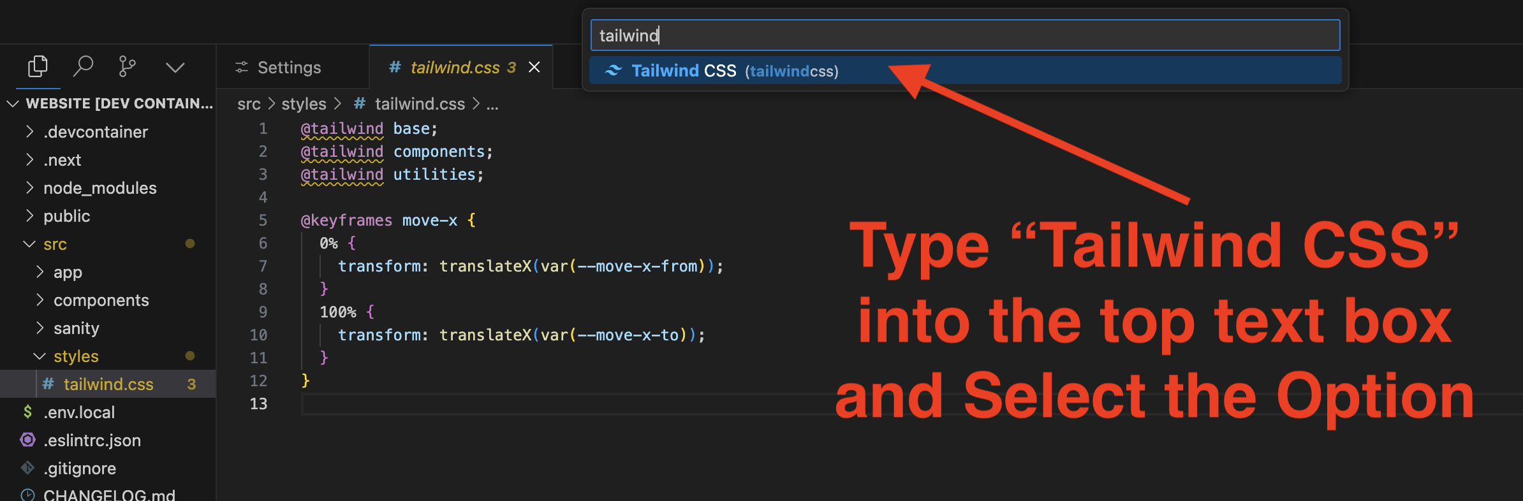
Task: Open the Explorer view icon
Action: point(38,66)
